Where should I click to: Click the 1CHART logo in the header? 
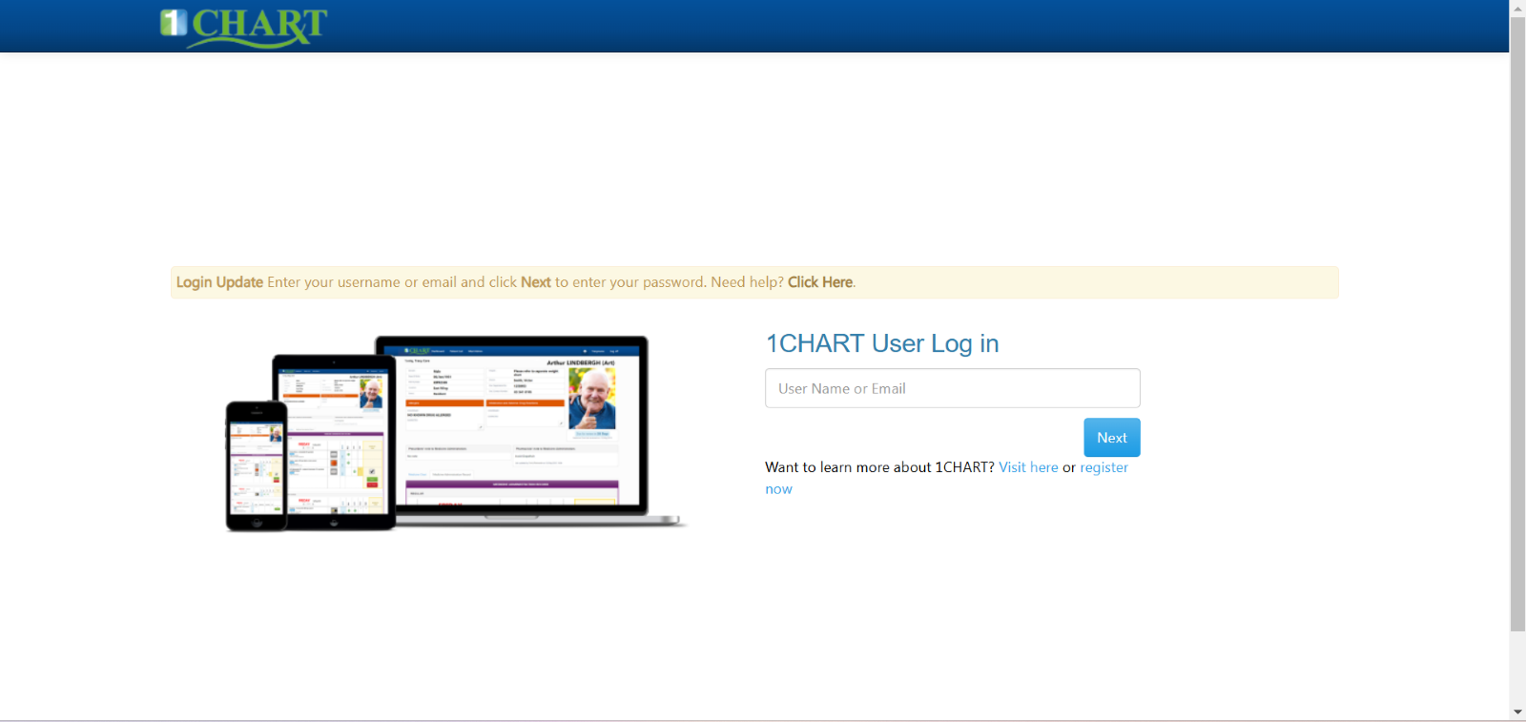[x=244, y=27]
